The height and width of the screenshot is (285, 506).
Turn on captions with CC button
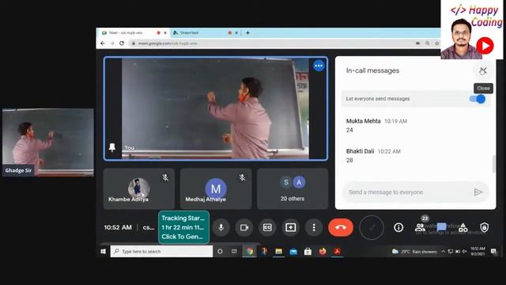[x=267, y=227]
